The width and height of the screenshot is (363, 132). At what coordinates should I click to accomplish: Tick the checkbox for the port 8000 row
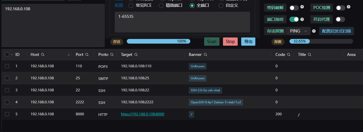7,114
